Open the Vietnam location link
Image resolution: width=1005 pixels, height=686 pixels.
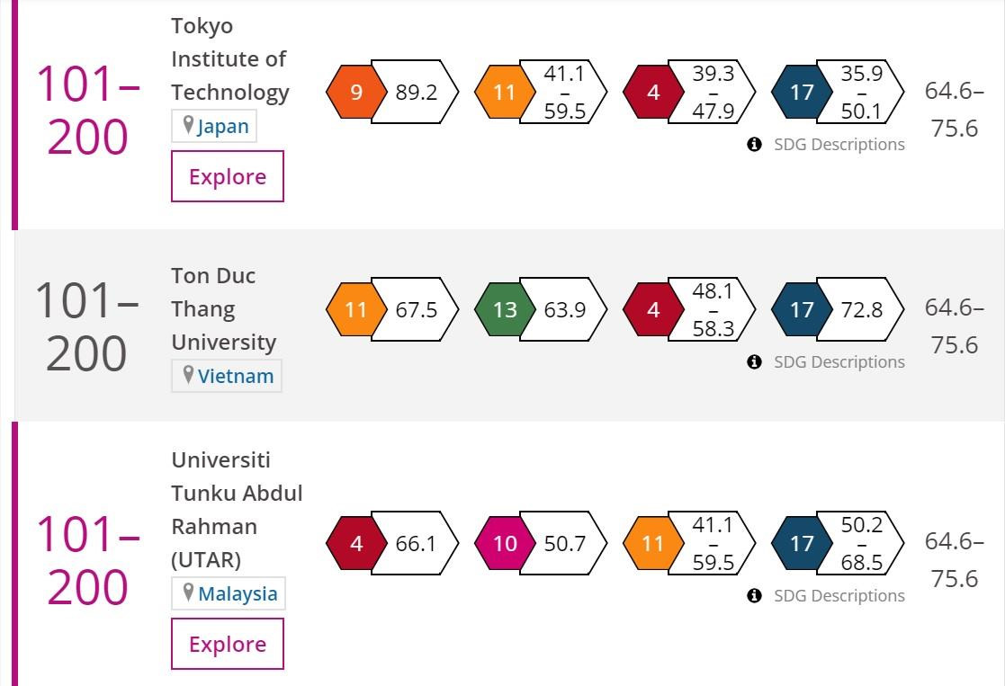(235, 376)
